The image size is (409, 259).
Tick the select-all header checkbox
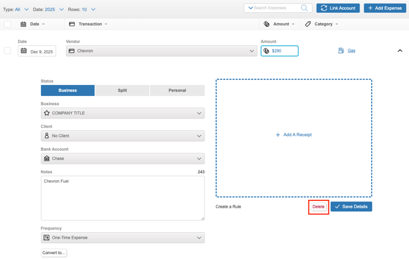(7, 24)
